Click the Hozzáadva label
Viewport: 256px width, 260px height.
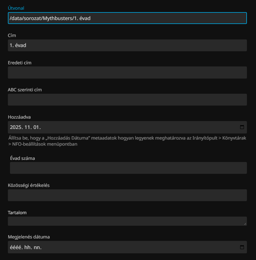pos(19,117)
